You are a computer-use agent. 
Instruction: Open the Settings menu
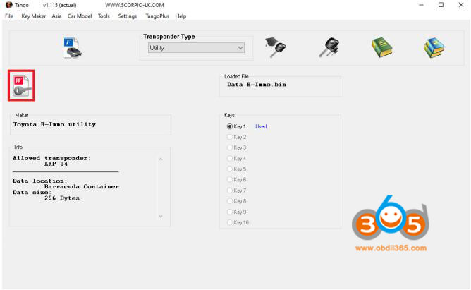pyautogui.click(x=128, y=16)
